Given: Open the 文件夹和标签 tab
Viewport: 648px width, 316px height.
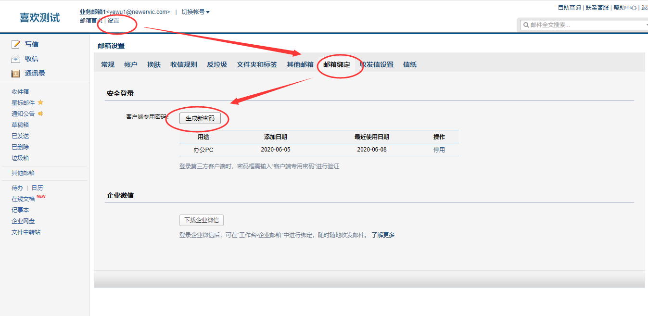Looking at the screenshot, I should pyautogui.click(x=257, y=64).
